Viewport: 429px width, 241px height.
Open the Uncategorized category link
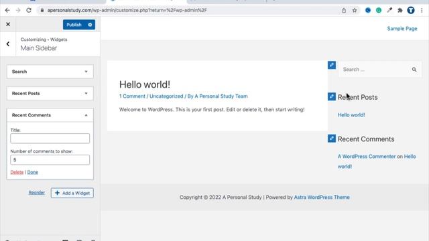click(x=166, y=96)
